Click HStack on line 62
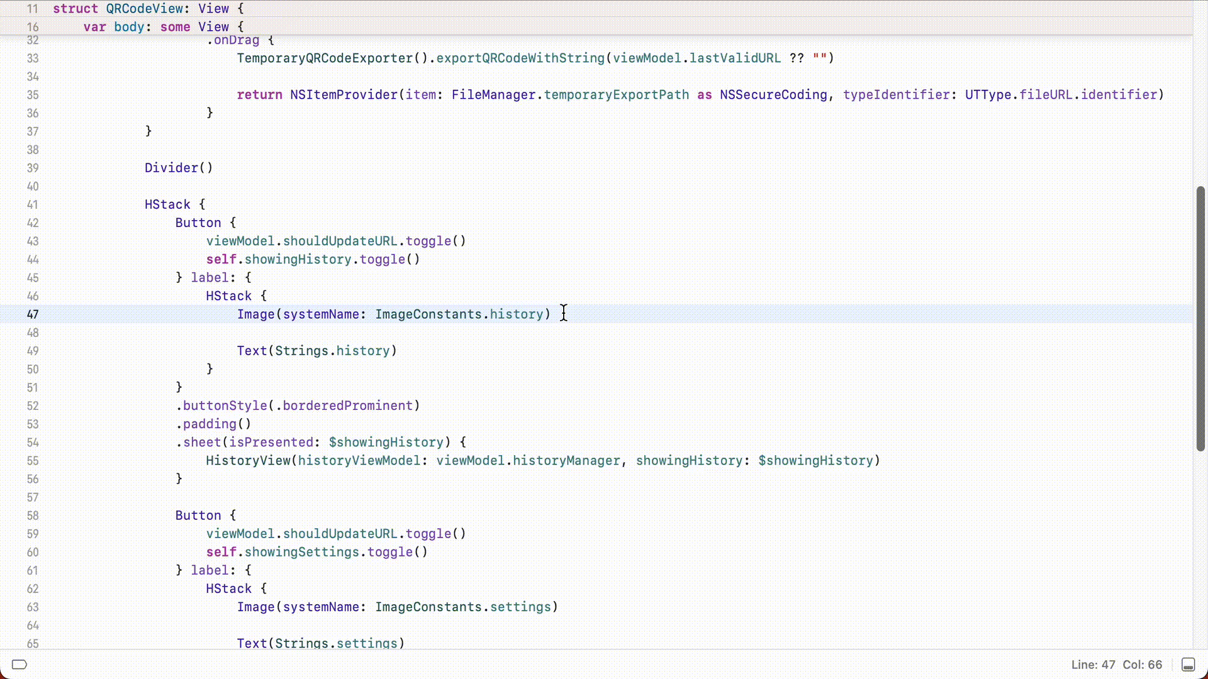The height and width of the screenshot is (679, 1208). coord(228,588)
